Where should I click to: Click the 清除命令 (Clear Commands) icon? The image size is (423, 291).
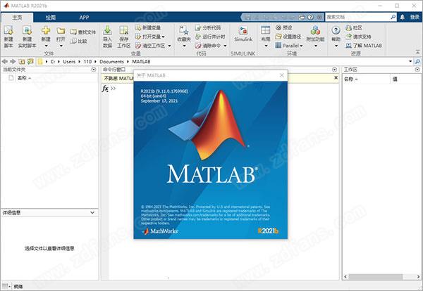tap(198, 46)
